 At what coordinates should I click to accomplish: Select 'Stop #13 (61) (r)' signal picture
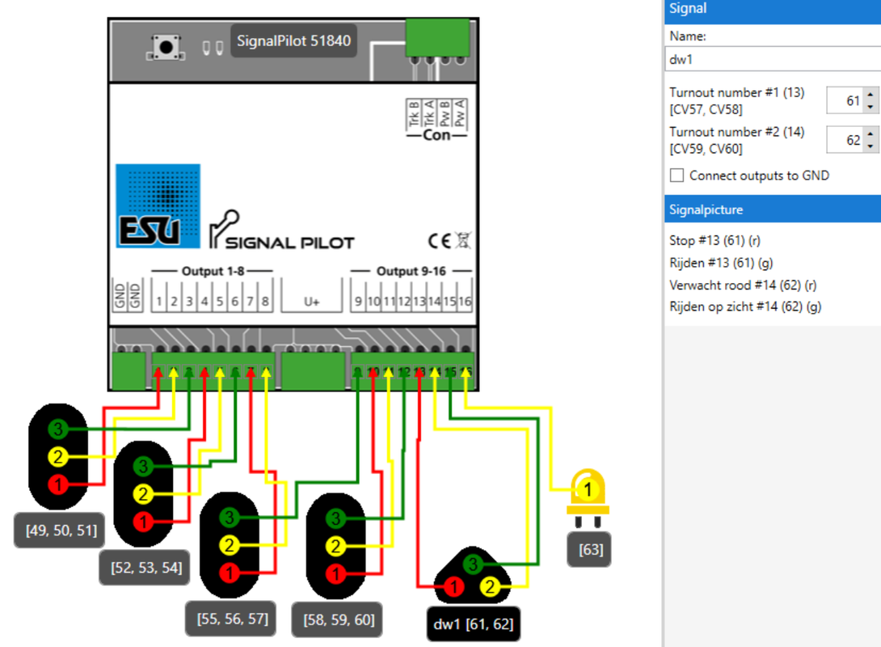click(714, 240)
